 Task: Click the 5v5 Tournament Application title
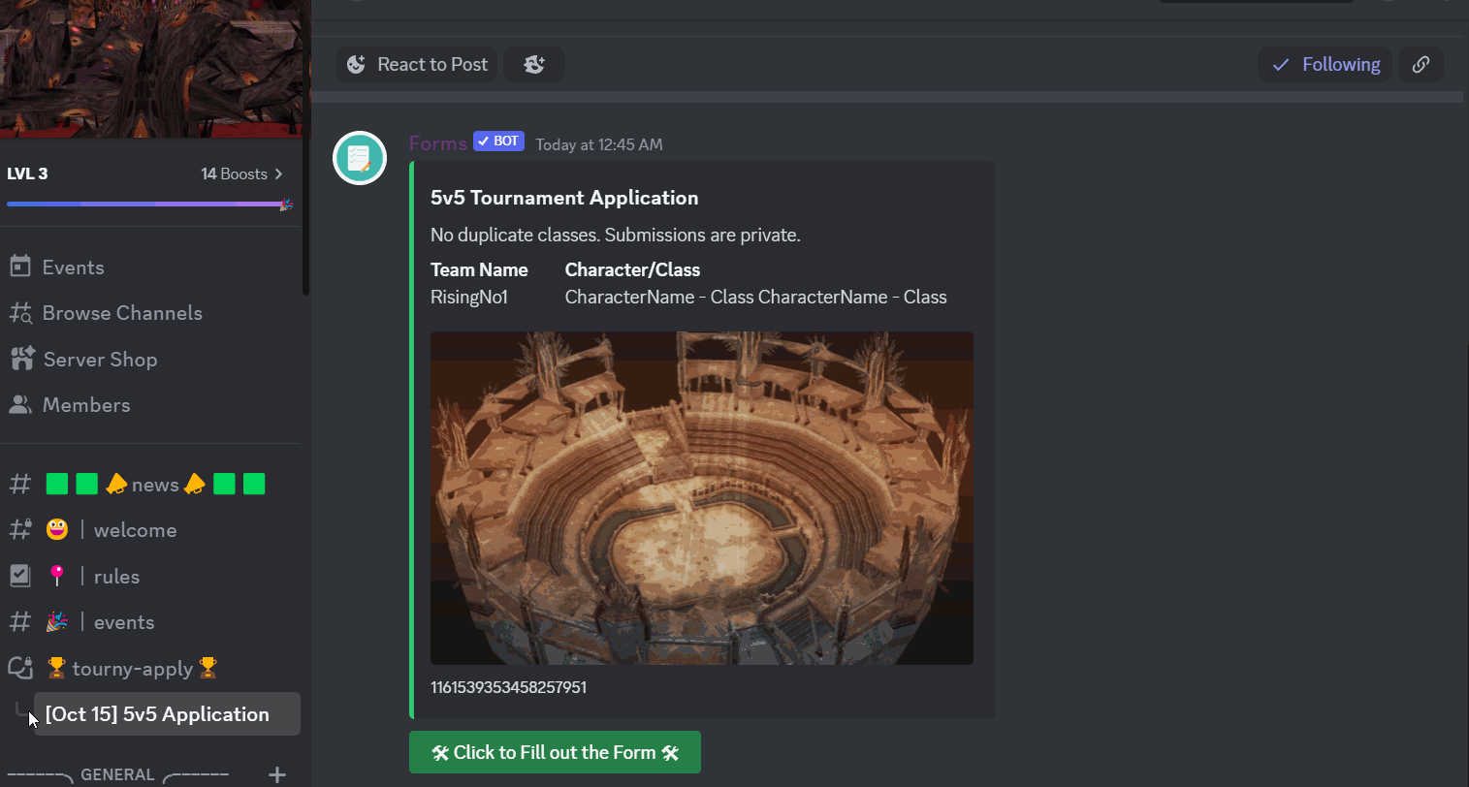tap(564, 198)
